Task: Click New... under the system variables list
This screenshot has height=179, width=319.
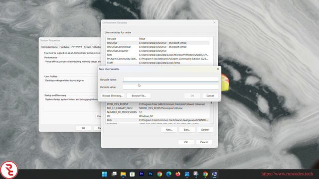Action: click(169, 130)
